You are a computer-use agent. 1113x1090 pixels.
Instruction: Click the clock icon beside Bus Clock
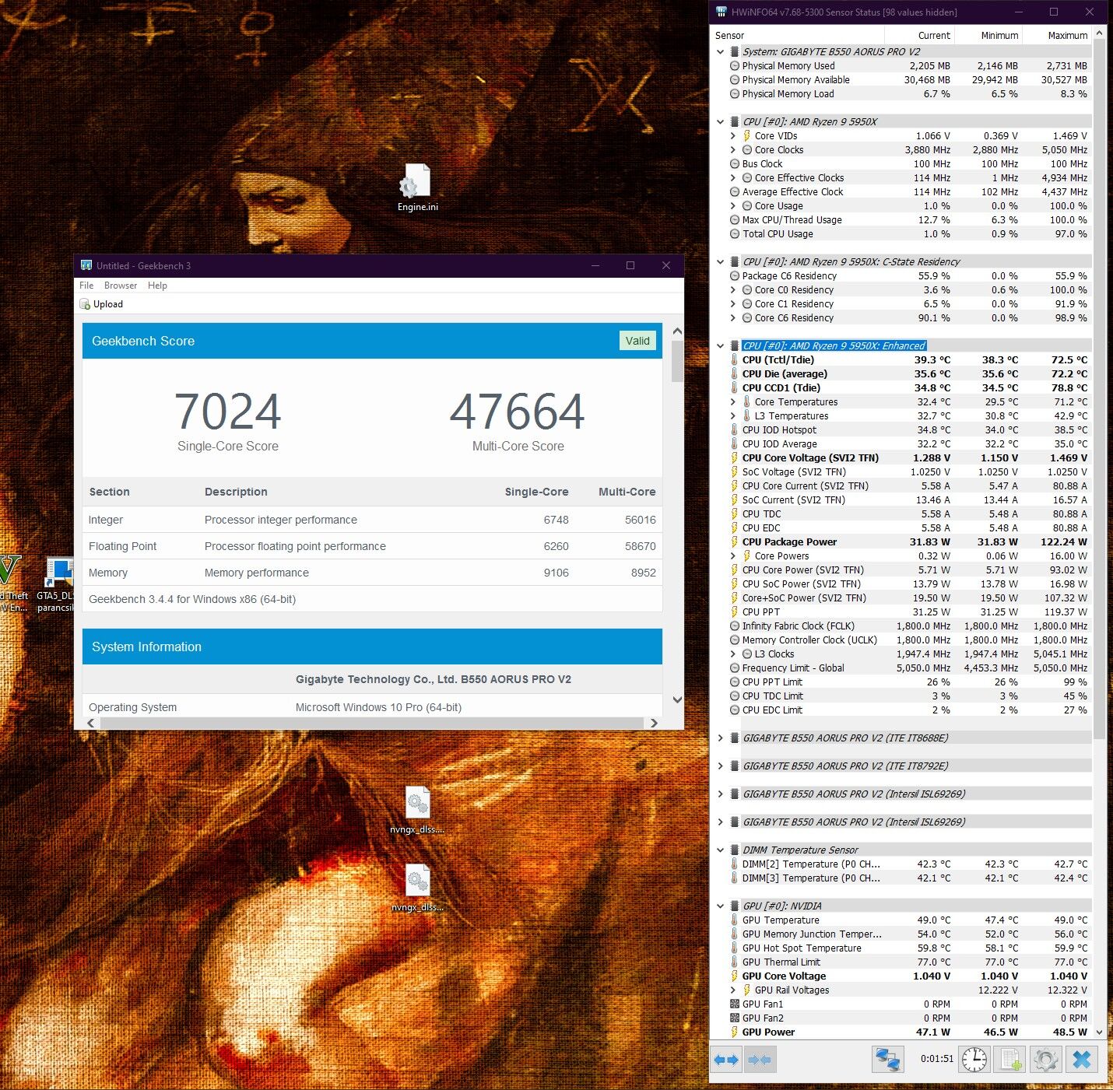(x=734, y=164)
